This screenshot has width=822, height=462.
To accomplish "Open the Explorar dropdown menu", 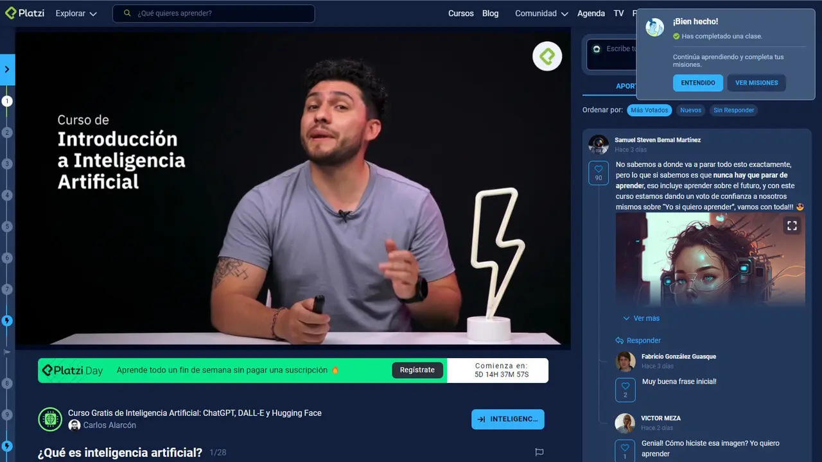I will pos(76,13).
